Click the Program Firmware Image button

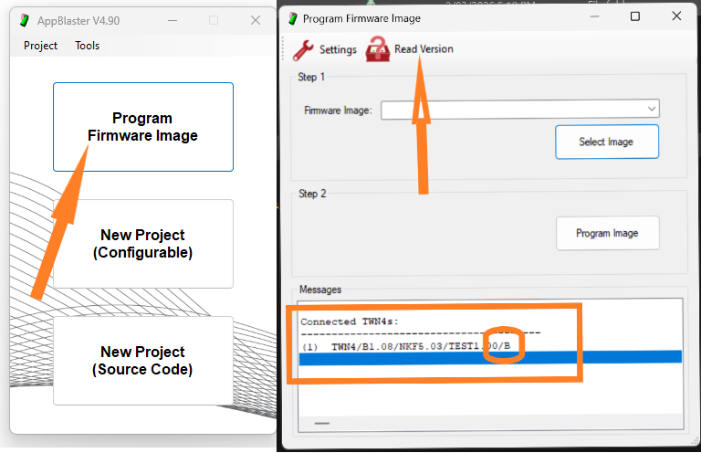pyautogui.click(x=143, y=127)
